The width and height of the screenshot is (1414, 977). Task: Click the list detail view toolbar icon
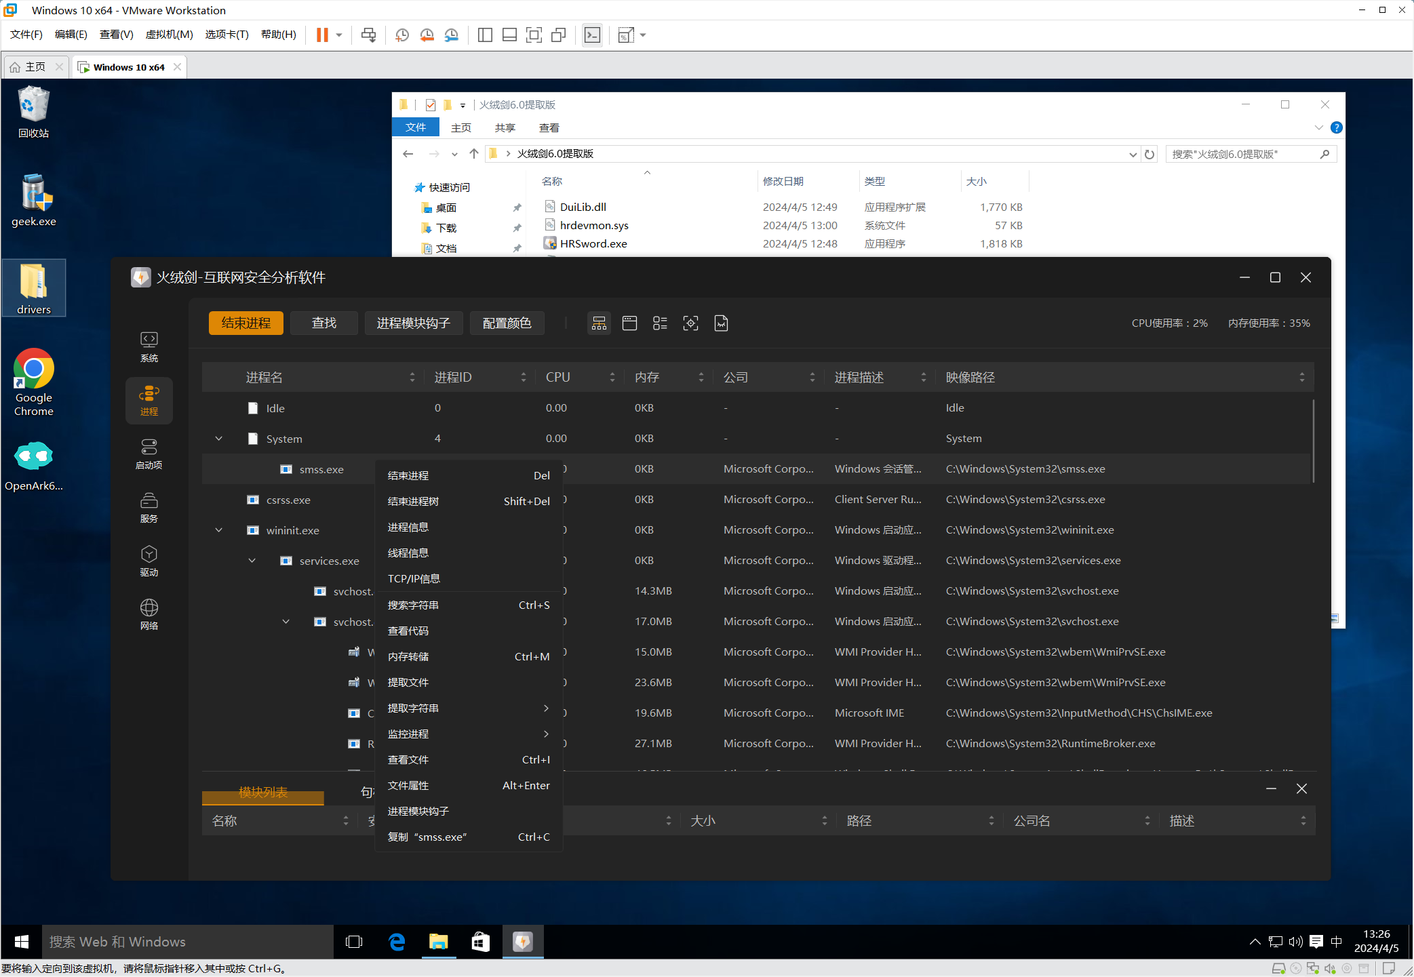coord(660,323)
